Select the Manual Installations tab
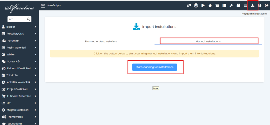Viewport: 270px width, 125px height. coord(208,41)
